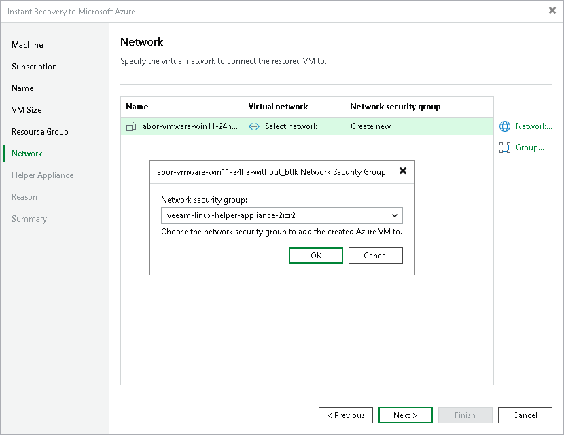Click the Create new cell
Viewport: 564px width, 435px height.
click(371, 126)
